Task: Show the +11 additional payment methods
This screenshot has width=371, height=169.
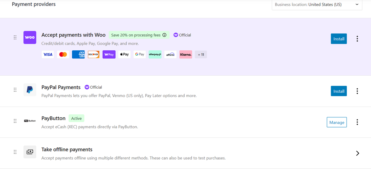Action: [x=201, y=55]
